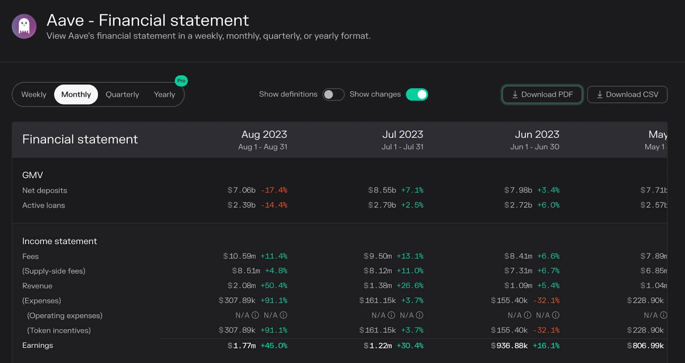
Task: Click the +50.4% Revenue change
Action: [x=274, y=285]
